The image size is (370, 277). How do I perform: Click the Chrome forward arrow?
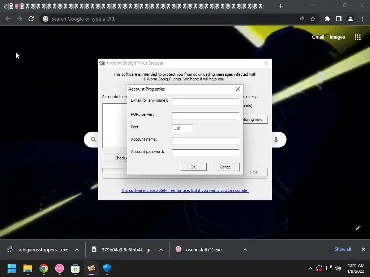20,19
